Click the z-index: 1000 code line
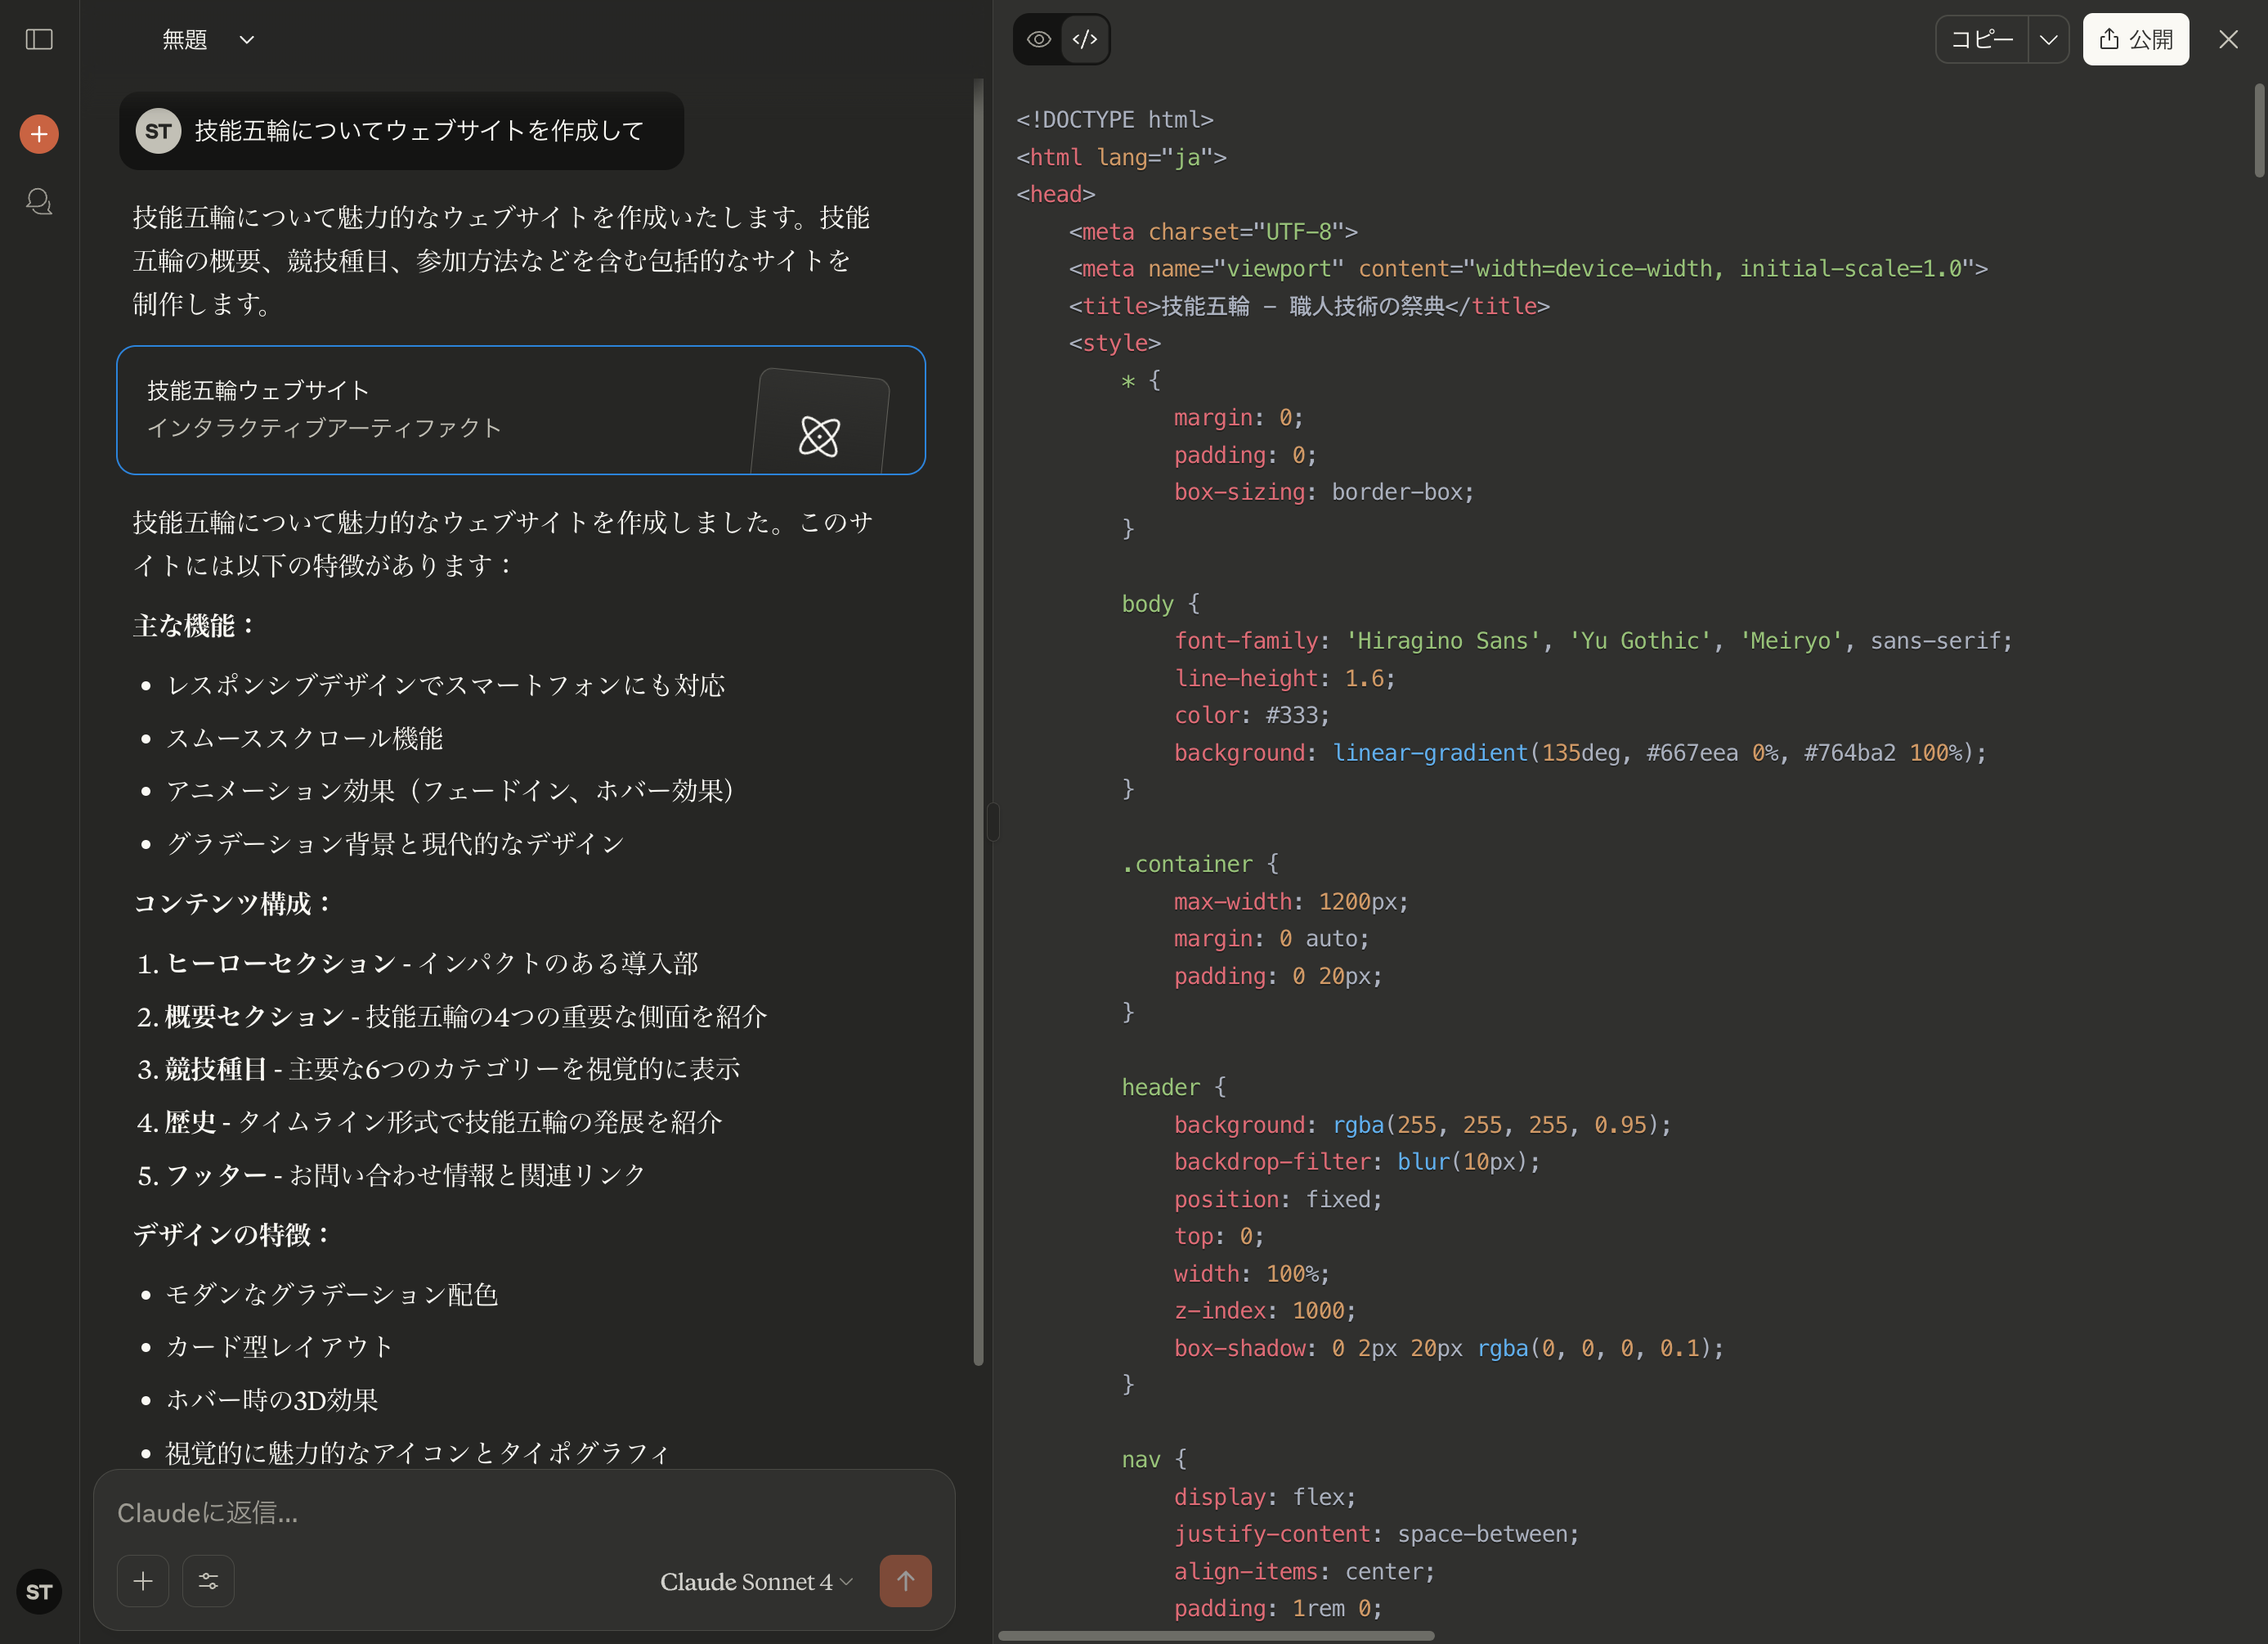2268x1644 pixels. [1265, 1311]
